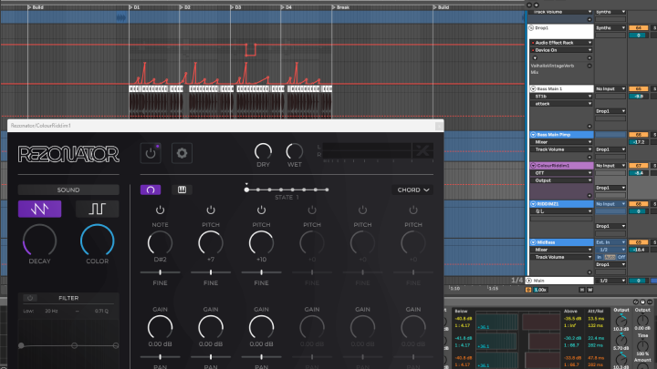Open Rezonator settings via gear icon
Image resolution: width=657 pixels, height=369 pixels.
click(182, 153)
